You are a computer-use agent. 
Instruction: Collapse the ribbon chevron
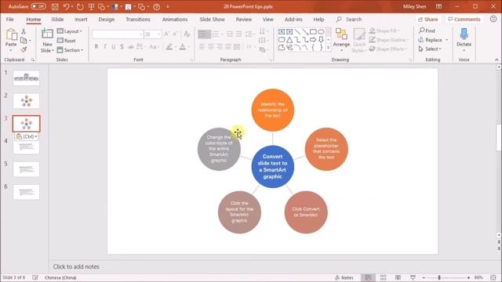tap(497, 60)
